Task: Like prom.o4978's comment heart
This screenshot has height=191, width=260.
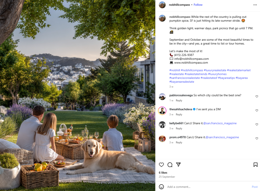Action: tap(257, 138)
